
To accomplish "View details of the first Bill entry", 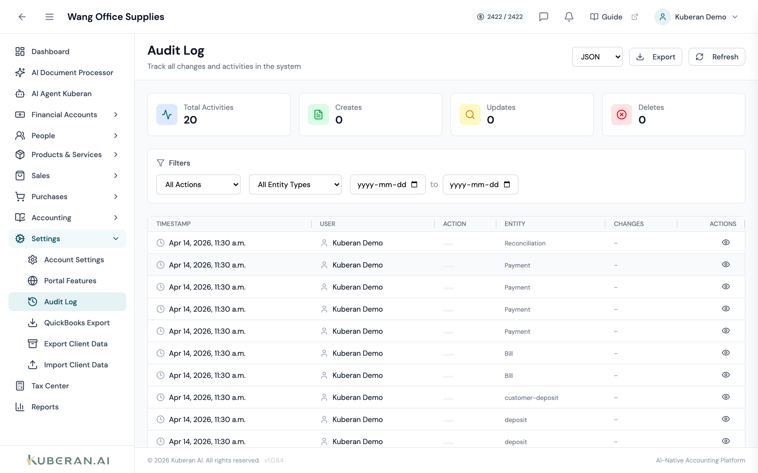I will (x=726, y=353).
